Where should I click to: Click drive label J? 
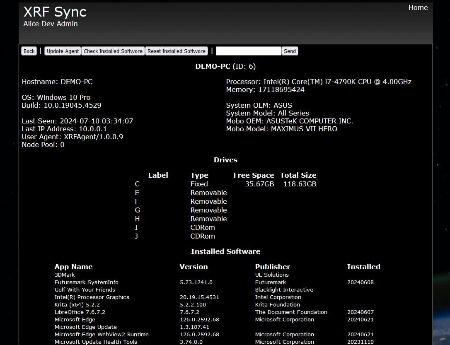(x=136, y=236)
